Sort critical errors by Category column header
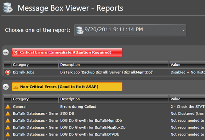The width and height of the screenshot is (205, 140). (x=34, y=64)
